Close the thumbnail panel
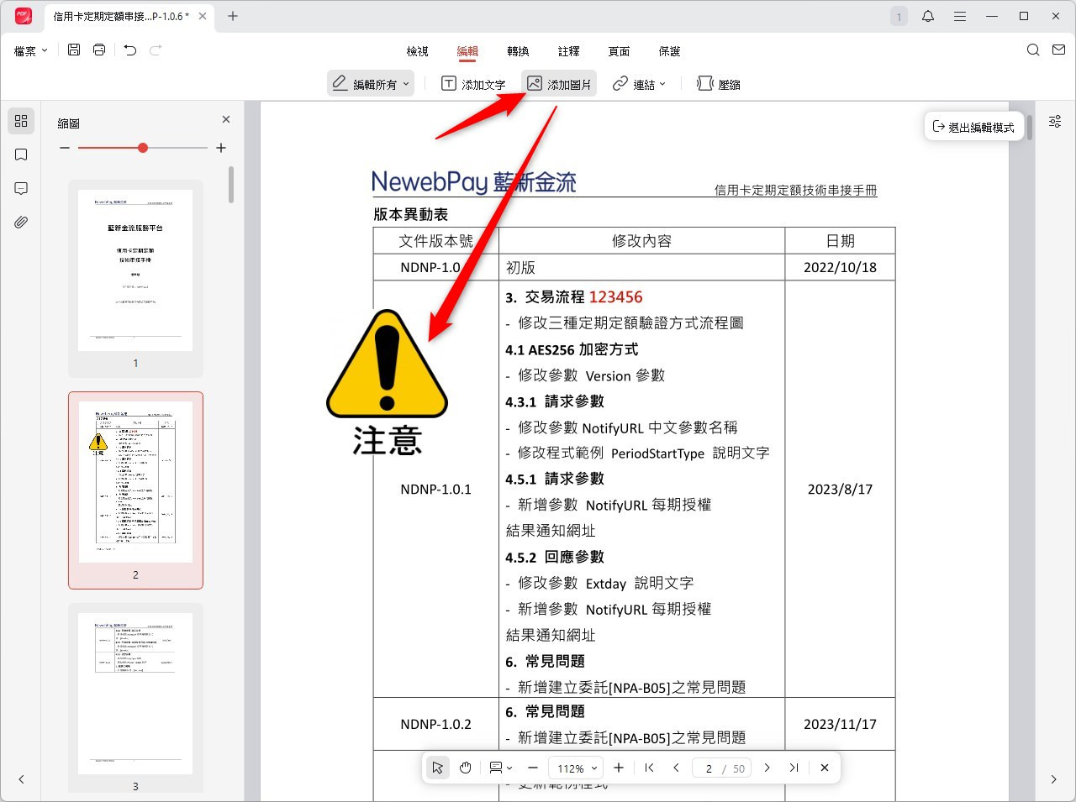The image size is (1076, 802). click(226, 119)
